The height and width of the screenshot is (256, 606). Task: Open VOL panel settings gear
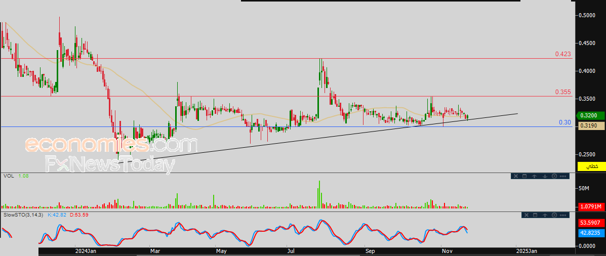point(554,176)
